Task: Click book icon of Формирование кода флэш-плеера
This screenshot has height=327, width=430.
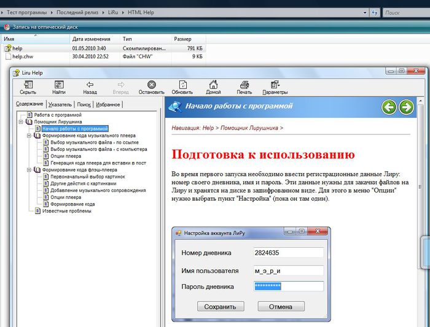Action: [x=37, y=170]
